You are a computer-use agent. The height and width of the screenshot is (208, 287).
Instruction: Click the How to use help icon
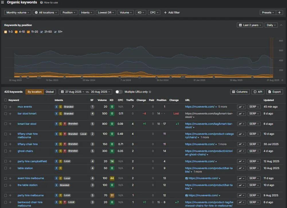tap(41, 3)
